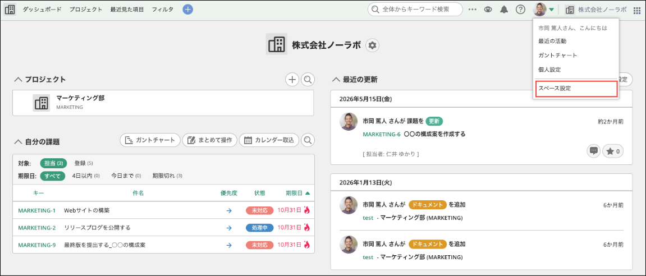This screenshot has width=646, height=276.
Task: Sort by キー column header
Action: 38,193
